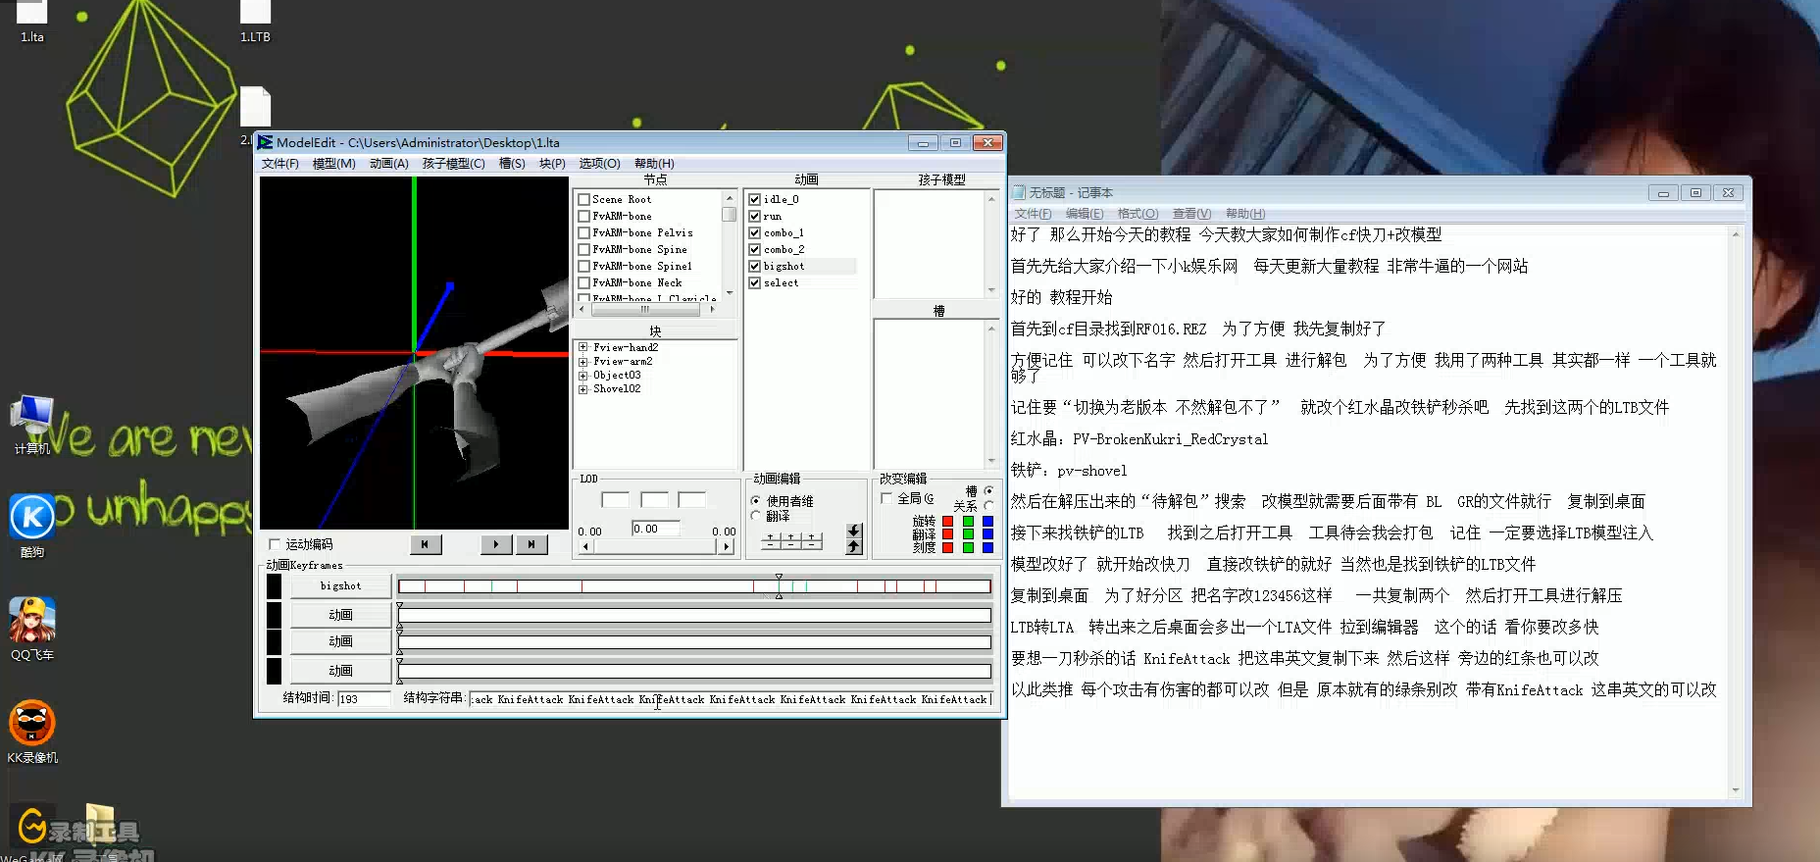This screenshot has height=862, width=1820.
Task: Click the last 动画 track button
Action: [340, 671]
